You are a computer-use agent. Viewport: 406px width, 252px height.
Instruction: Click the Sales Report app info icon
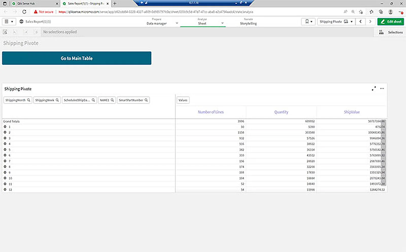coord(21,22)
